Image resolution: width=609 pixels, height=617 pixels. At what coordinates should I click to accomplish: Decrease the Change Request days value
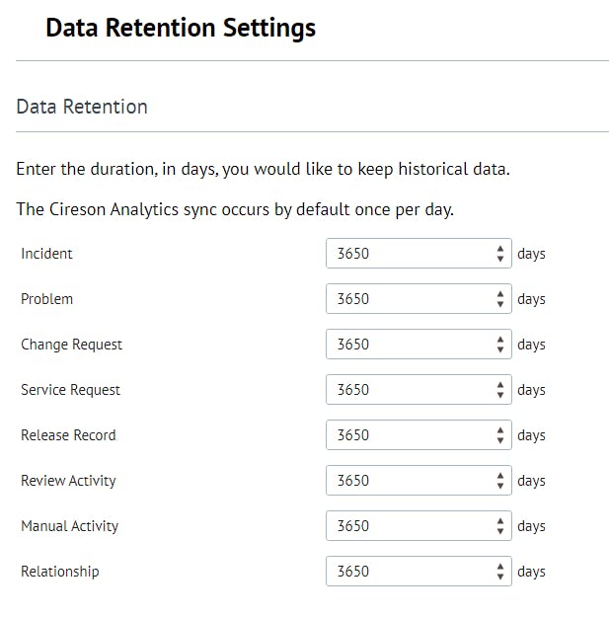click(x=500, y=350)
